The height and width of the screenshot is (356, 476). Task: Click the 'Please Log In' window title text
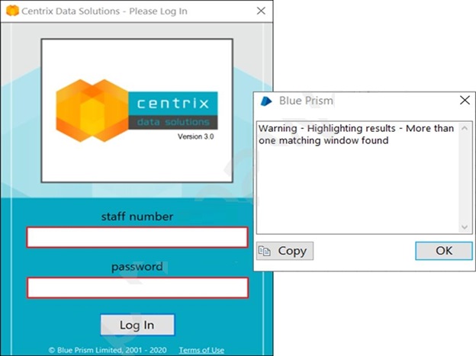pos(158,11)
